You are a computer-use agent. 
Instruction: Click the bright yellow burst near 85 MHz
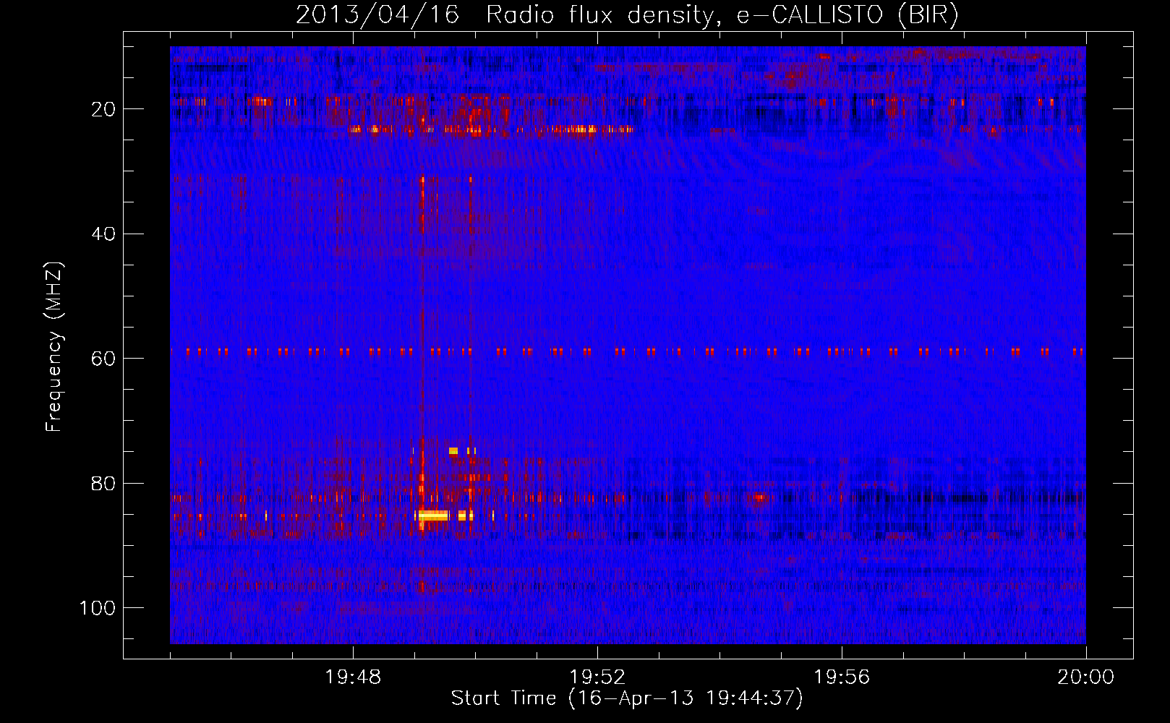pos(433,515)
